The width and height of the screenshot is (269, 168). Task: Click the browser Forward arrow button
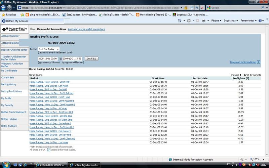[x=9, y=8]
